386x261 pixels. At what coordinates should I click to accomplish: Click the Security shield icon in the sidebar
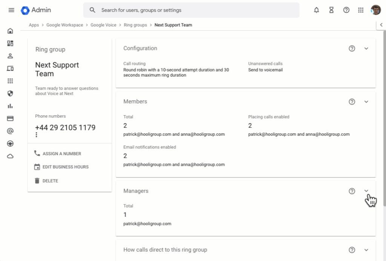pyautogui.click(x=10, y=93)
